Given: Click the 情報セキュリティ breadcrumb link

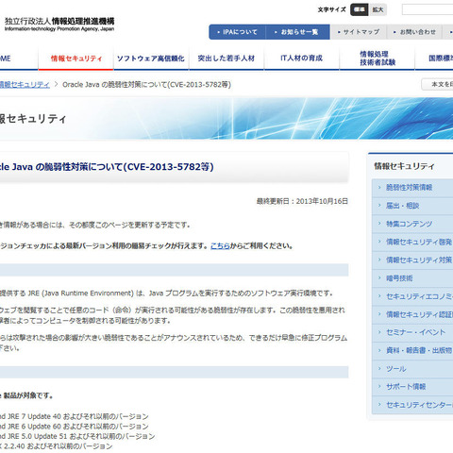Looking at the screenshot, I should [x=25, y=85].
